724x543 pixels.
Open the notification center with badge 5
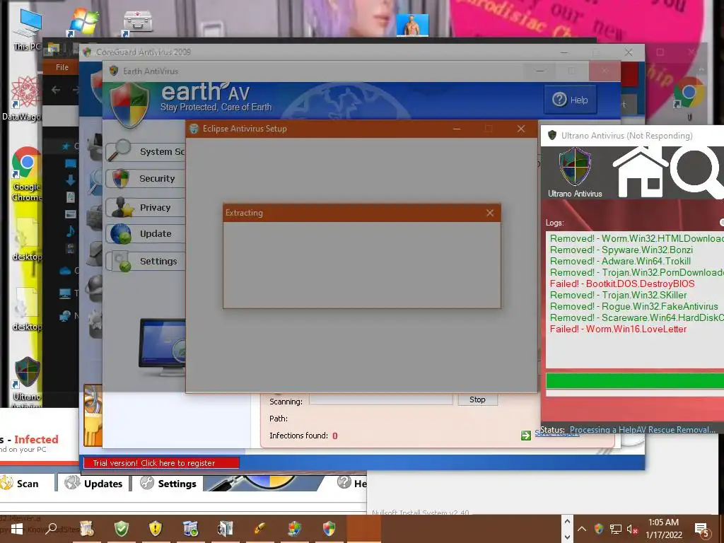click(702, 530)
